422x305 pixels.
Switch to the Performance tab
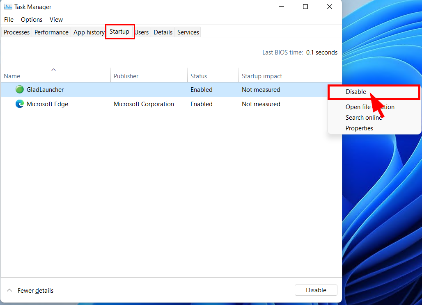[51, 32]
